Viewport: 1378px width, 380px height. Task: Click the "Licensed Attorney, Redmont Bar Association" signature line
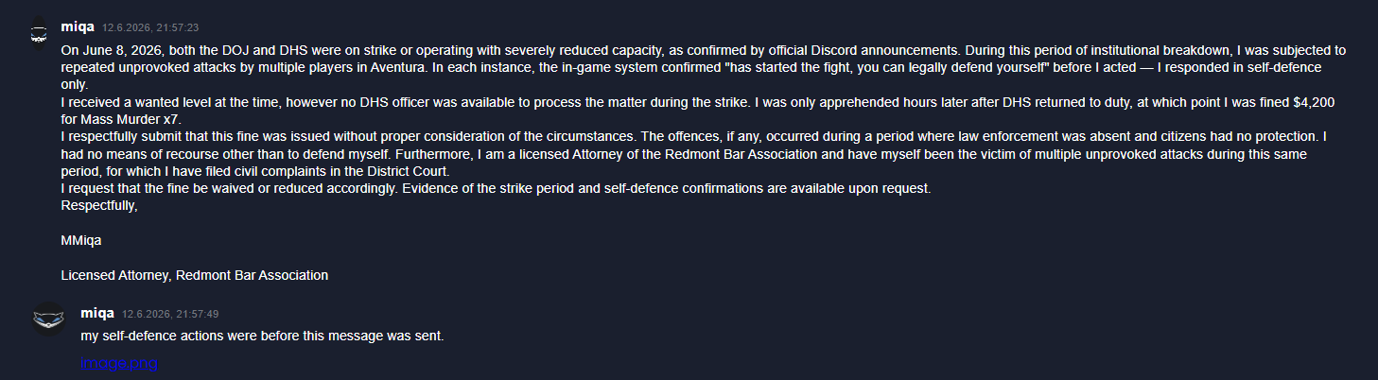[x=195, y=275]
